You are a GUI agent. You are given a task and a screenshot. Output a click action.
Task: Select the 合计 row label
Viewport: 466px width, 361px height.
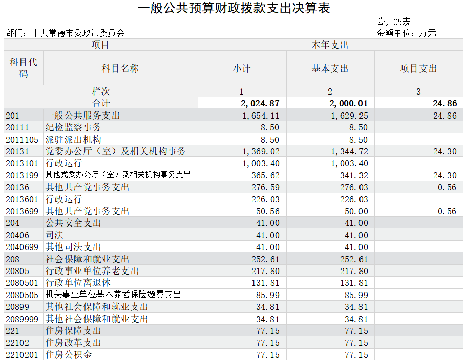pyautogui.click(x=101, y=103)
